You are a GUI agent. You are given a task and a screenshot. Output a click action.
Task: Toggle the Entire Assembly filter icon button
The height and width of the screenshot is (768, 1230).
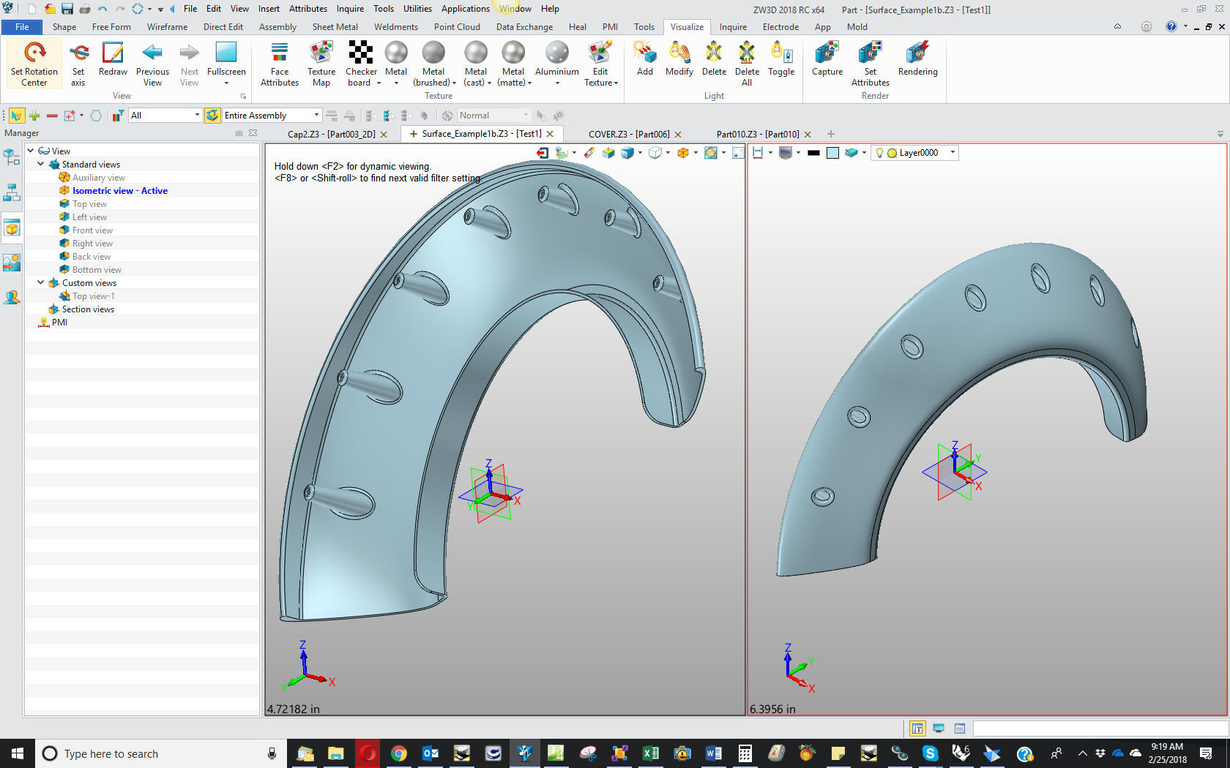[212, 116]
